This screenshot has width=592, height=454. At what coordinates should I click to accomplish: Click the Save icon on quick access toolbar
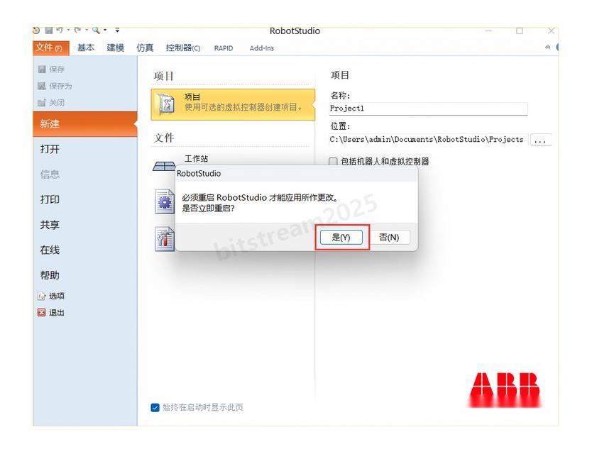[x=50, y=28]
